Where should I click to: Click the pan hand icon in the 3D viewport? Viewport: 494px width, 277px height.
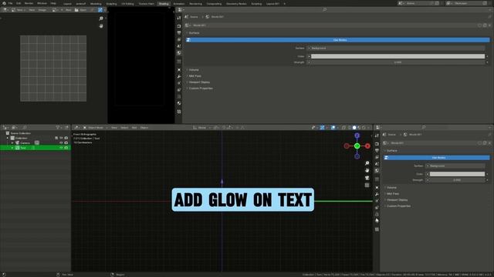[367, 171]
